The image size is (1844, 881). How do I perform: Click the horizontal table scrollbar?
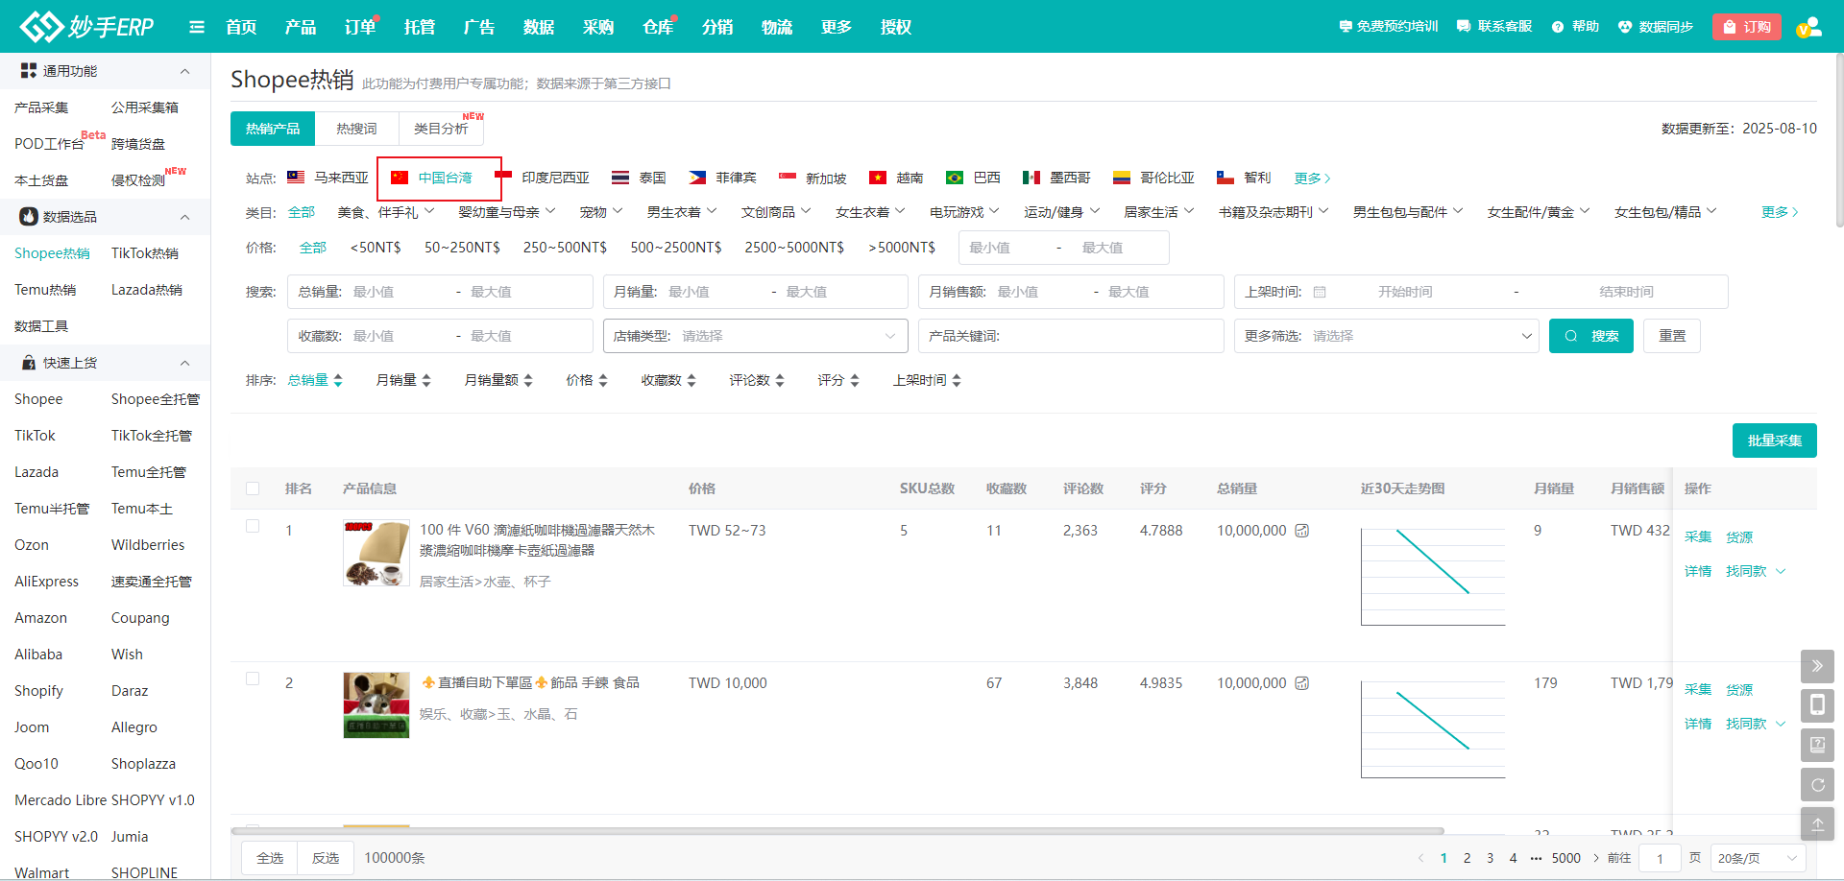pos(837,831)
